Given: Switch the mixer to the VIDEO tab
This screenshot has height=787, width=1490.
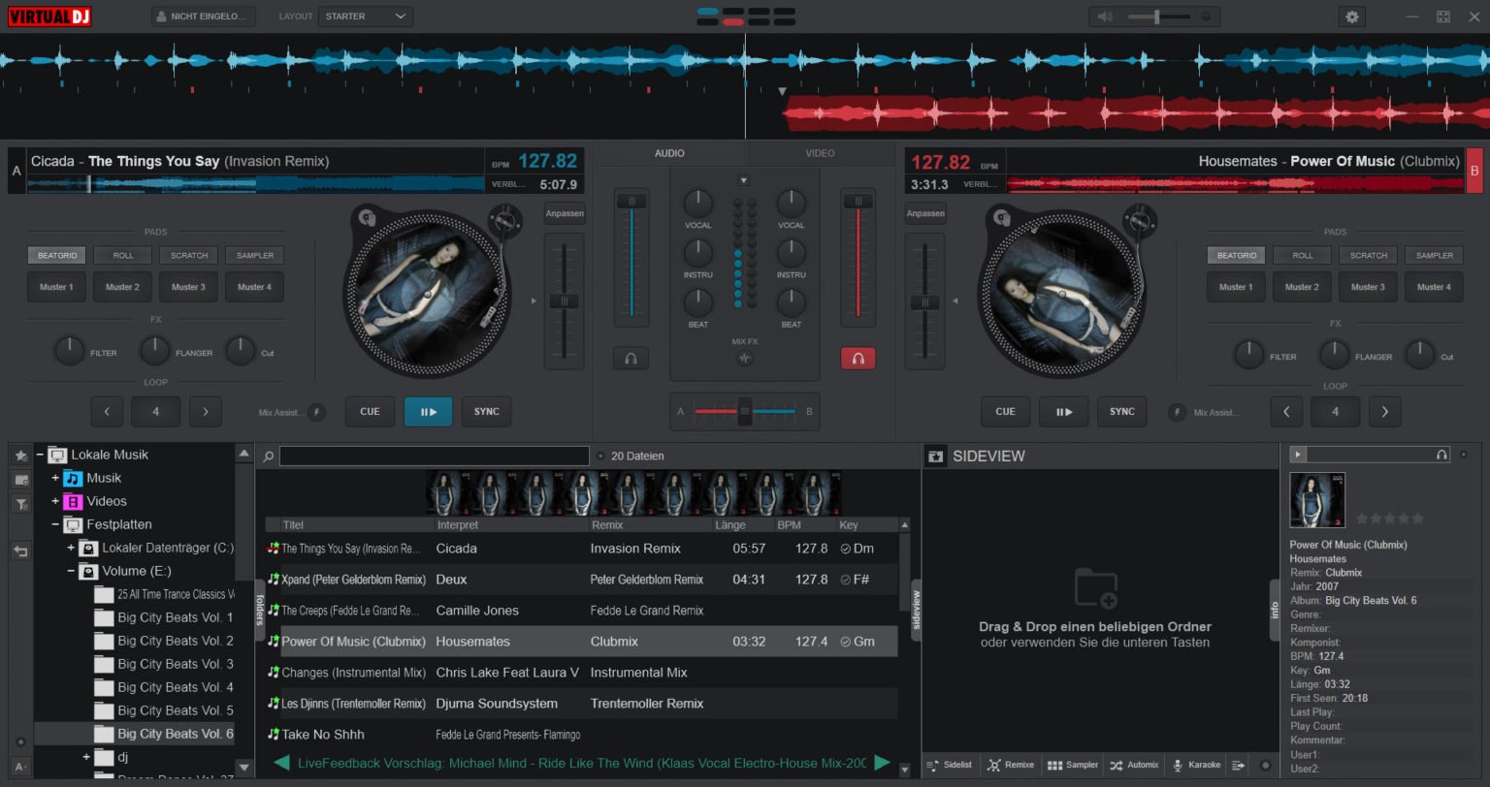Looking at the screenshot, I should tap(820, 153).
